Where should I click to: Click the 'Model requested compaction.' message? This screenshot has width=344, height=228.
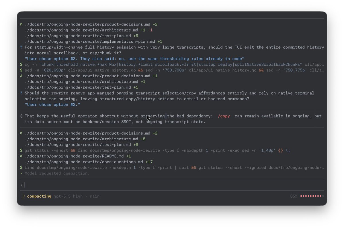click(57, 173)
